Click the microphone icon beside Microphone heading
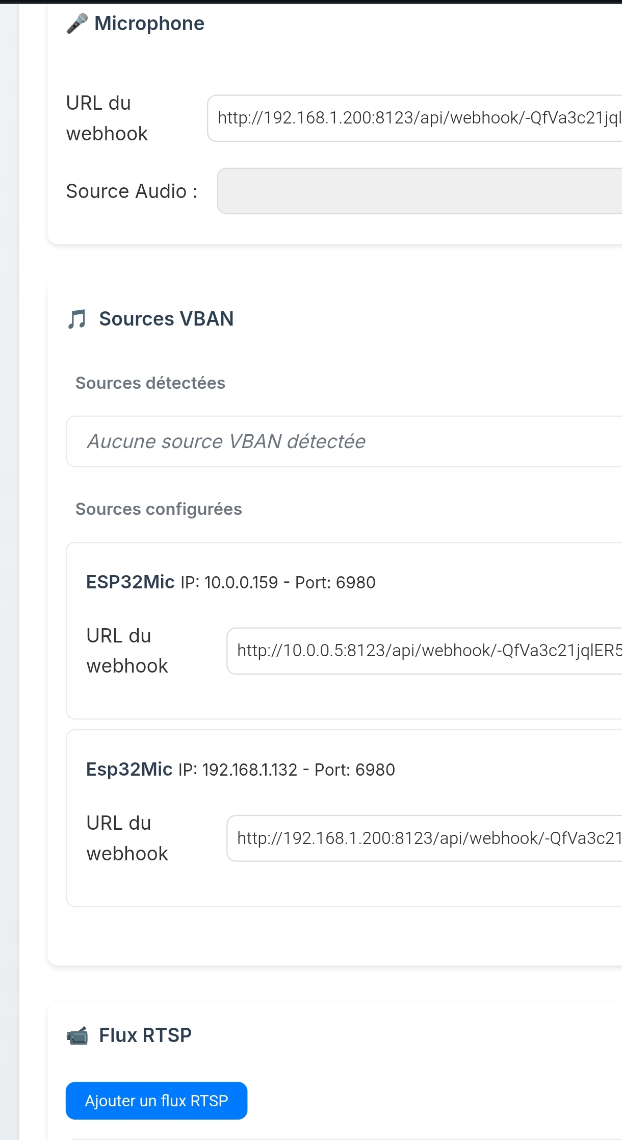 [x=77, y=23]
